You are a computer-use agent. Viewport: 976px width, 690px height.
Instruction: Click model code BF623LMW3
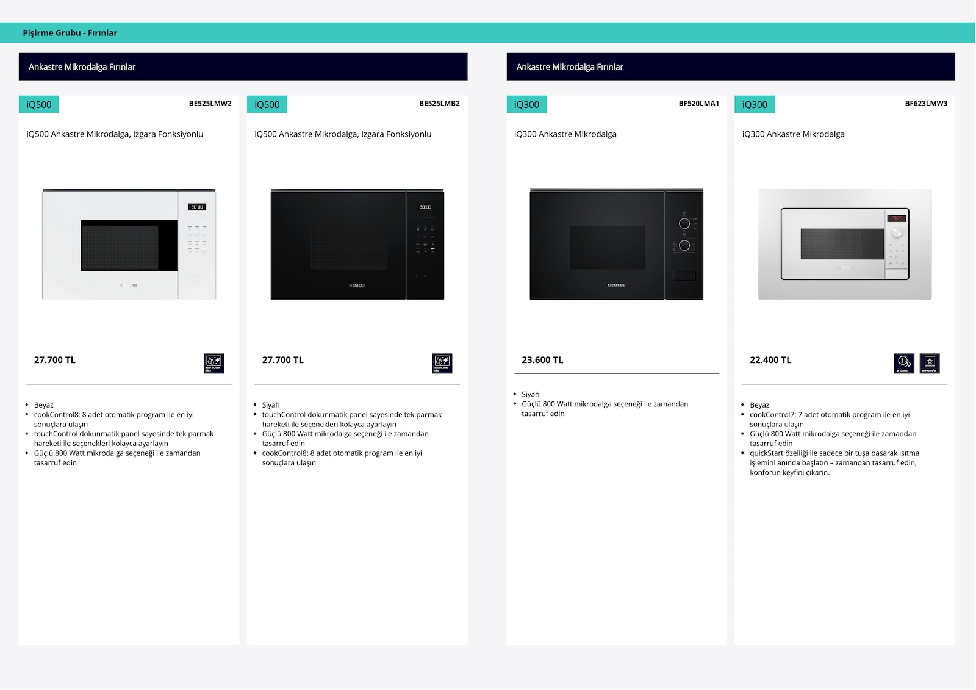click(x=926, y=104)
